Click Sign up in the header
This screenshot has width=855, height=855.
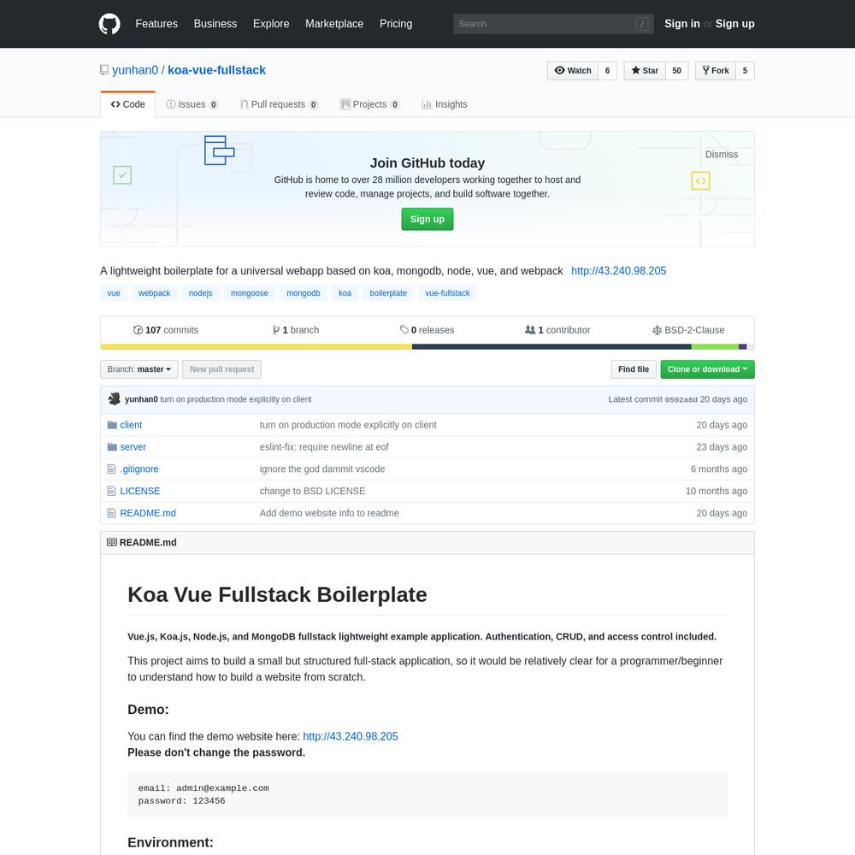(x=735, y=24)
